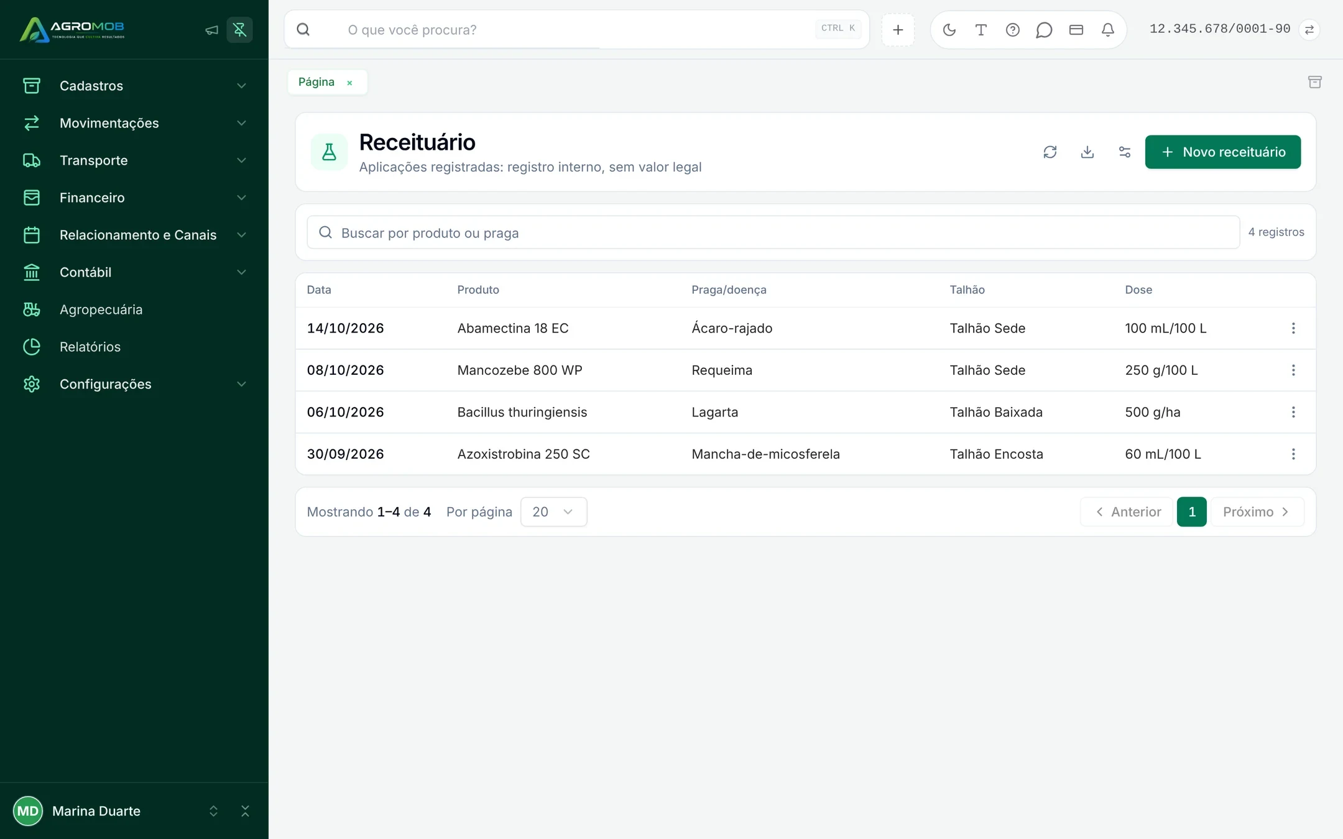Open the Cadastros menu
The height and width of the screenshot is (839, 1343).
134,86
